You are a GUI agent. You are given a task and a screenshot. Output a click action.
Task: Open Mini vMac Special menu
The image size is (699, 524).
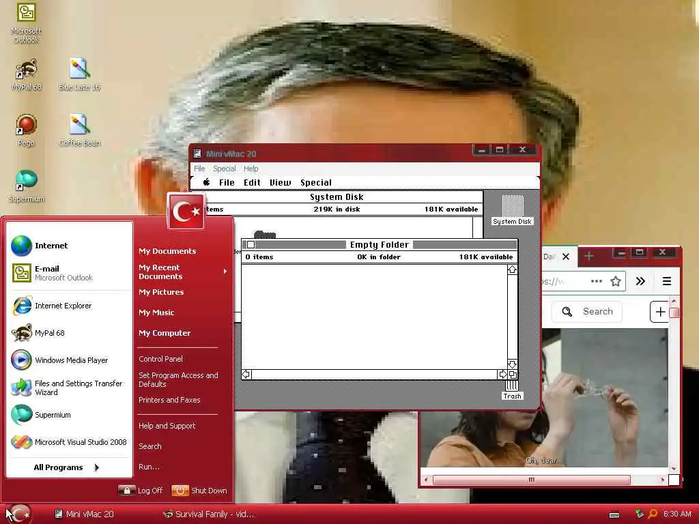pos(224,169)
